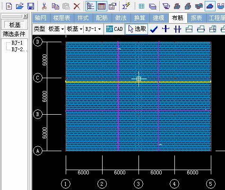The width and height of the screenshot is (225, 190).
Task: Open the second 板基 dropdown
Action: click(75, 29)
